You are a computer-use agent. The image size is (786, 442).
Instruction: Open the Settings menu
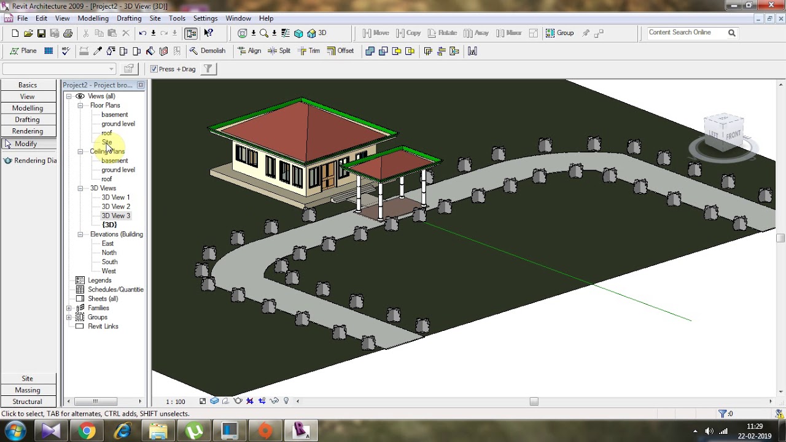tap(205, 18)
